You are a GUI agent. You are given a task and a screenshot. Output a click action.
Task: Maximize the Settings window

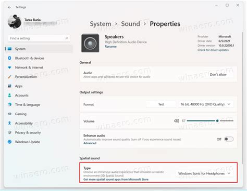coord(227,5)
